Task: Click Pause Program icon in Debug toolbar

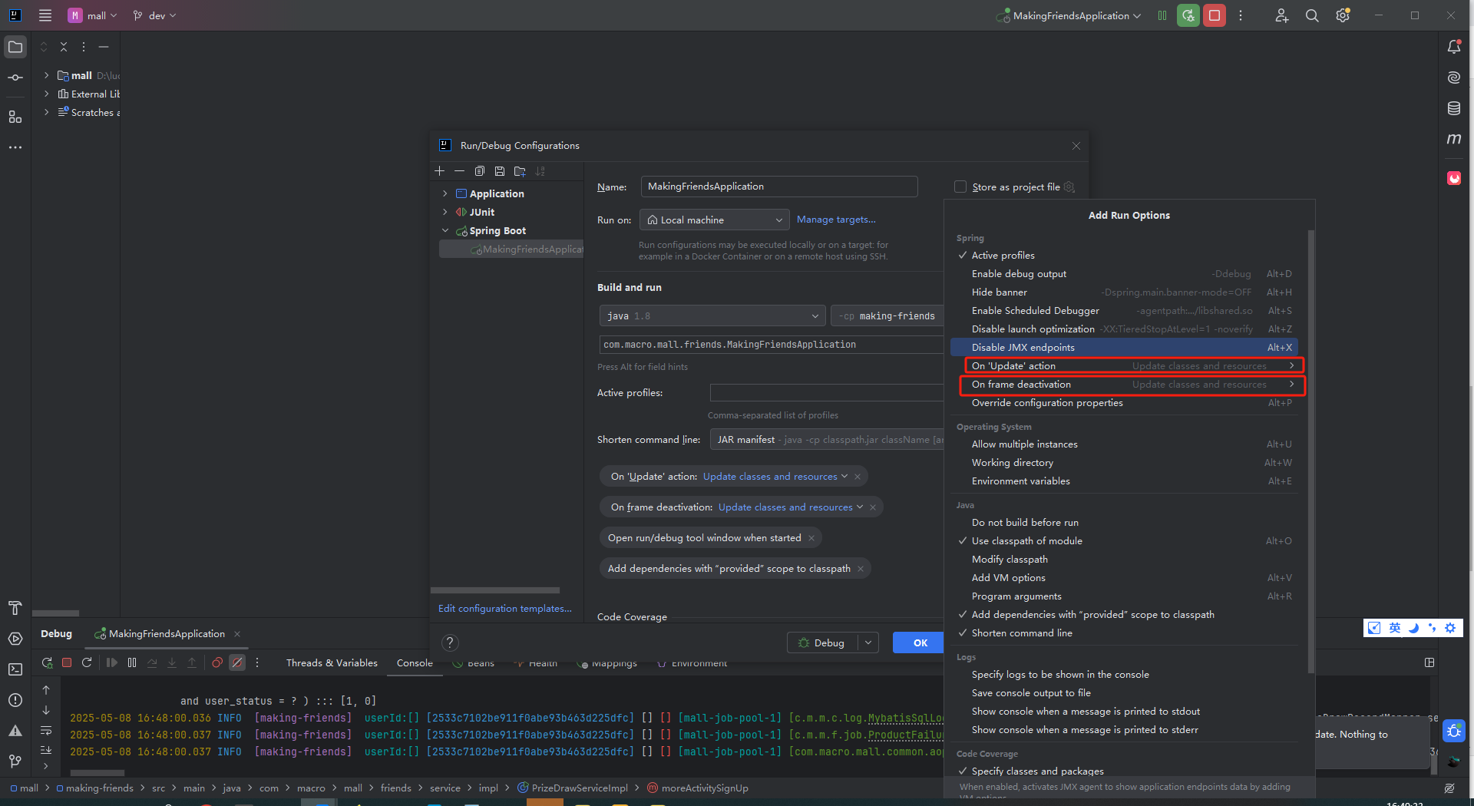Action: tap(132, 662)
